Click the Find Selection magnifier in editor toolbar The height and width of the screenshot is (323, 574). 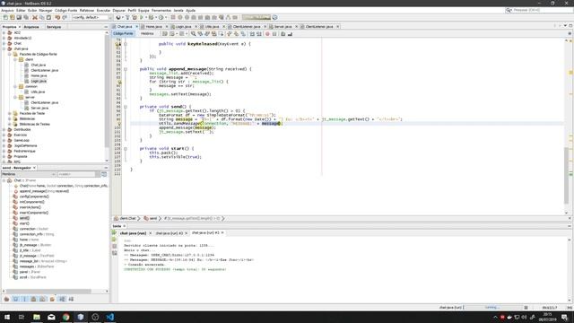coord(193,34)
